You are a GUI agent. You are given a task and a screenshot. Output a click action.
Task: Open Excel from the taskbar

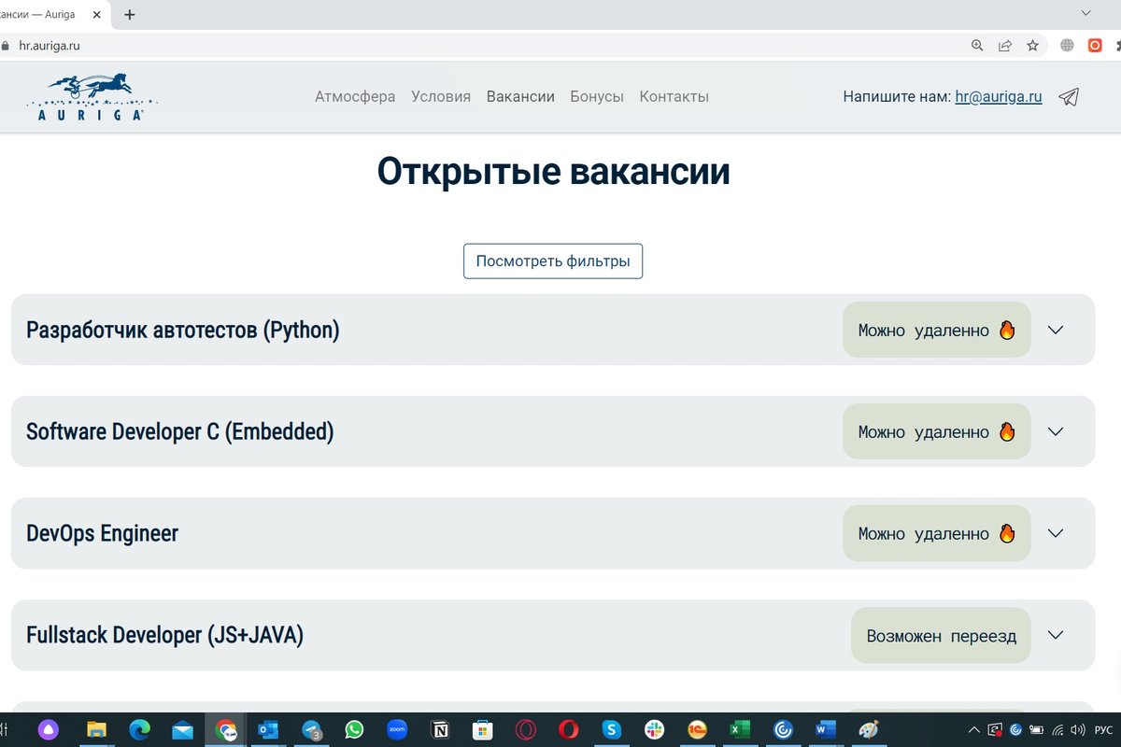740,729
